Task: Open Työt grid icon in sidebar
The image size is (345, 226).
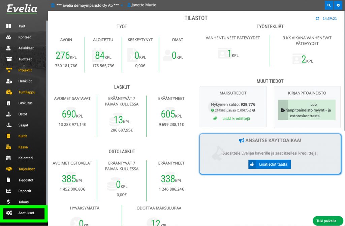Action: pos(8,26)
